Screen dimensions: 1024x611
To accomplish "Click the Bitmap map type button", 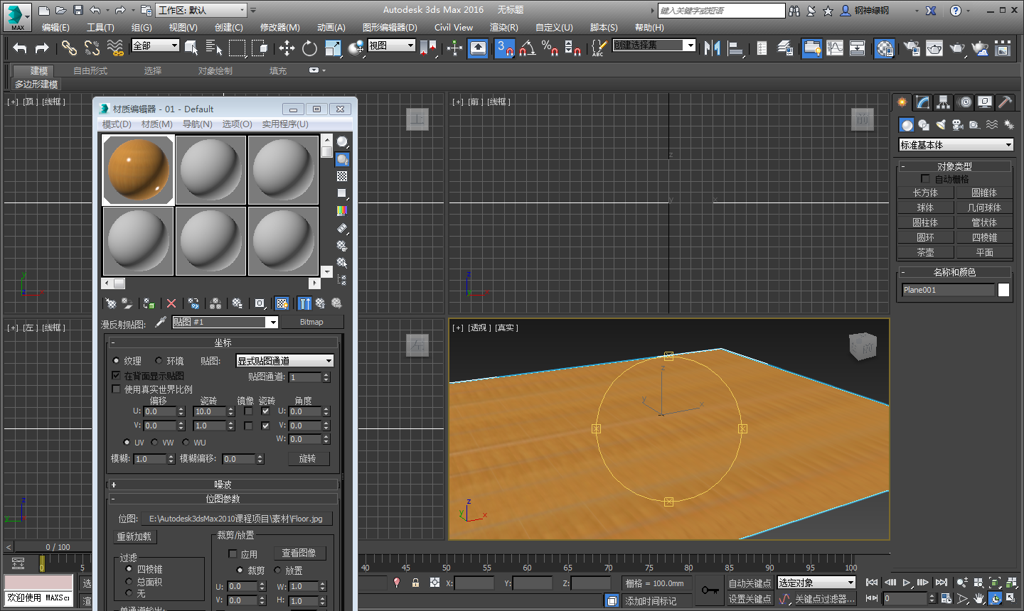I will click(x=311, y=322).
